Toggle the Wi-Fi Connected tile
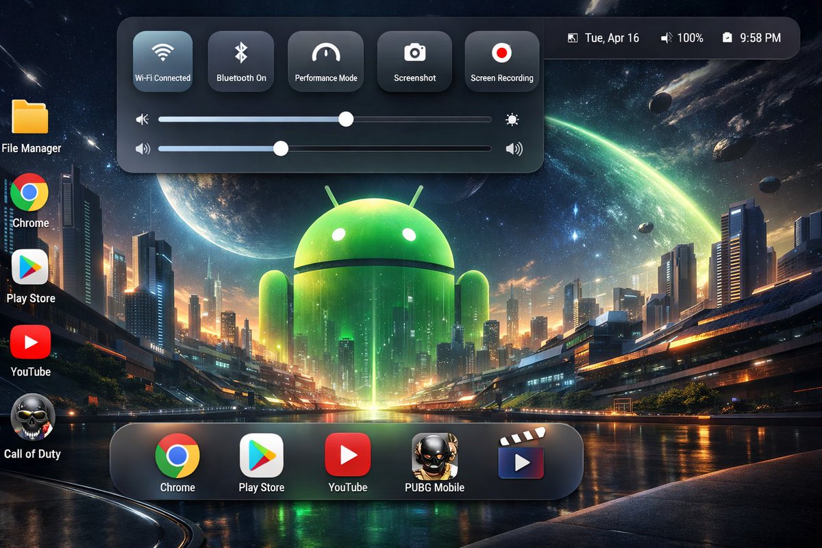 [x=162, y=61]
